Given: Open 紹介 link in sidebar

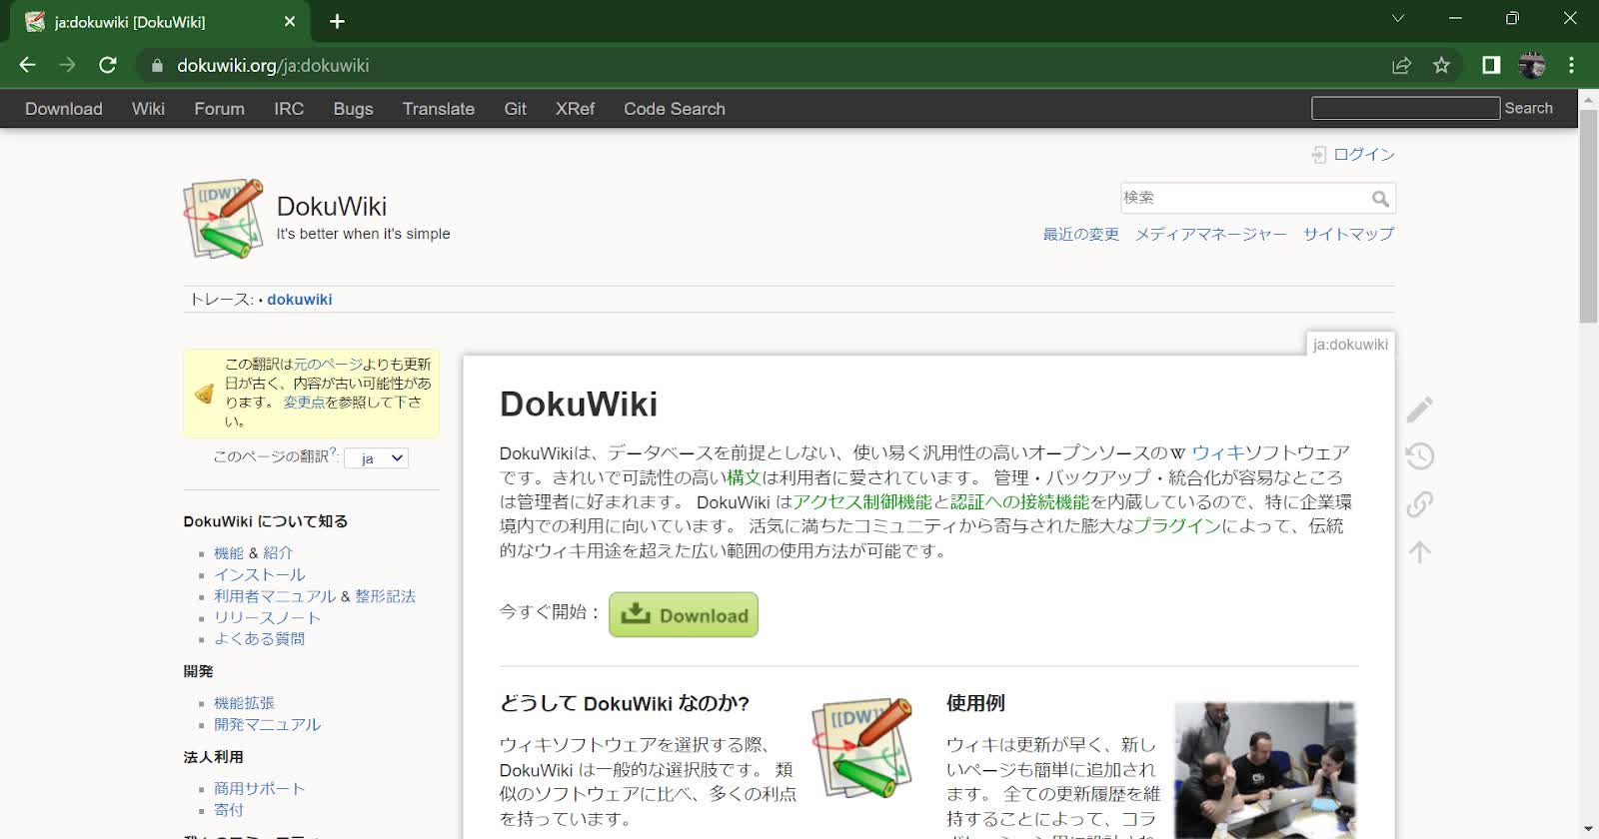Looking at the screenshot, I should click(x=278, y=553).
